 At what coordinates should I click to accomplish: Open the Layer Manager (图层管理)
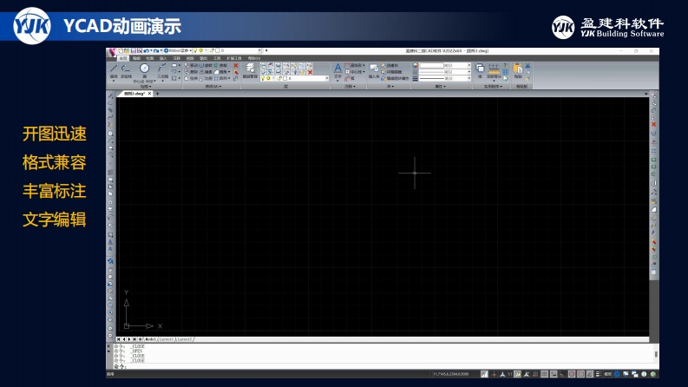click(x=250, y=70)
